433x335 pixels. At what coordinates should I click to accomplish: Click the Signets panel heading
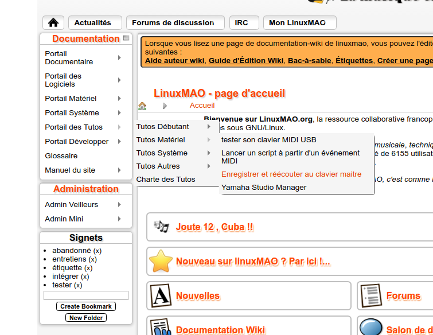click(86, 237)
